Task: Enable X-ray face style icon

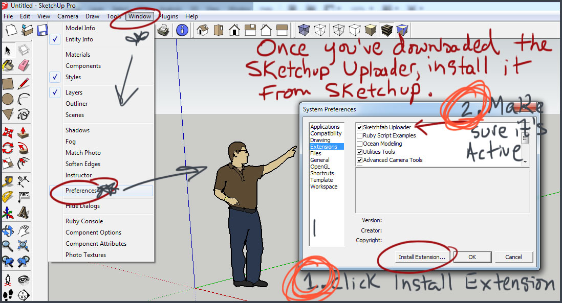Action: click(x=304, y=31)
